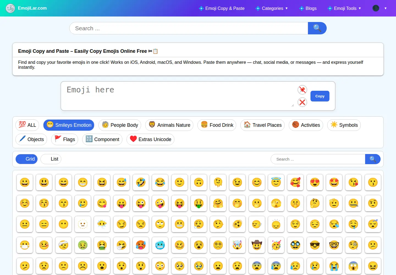The width and height of the screenshot is (396, 275).
Task: Select the People Body category
Action: [x=120, y=125]
